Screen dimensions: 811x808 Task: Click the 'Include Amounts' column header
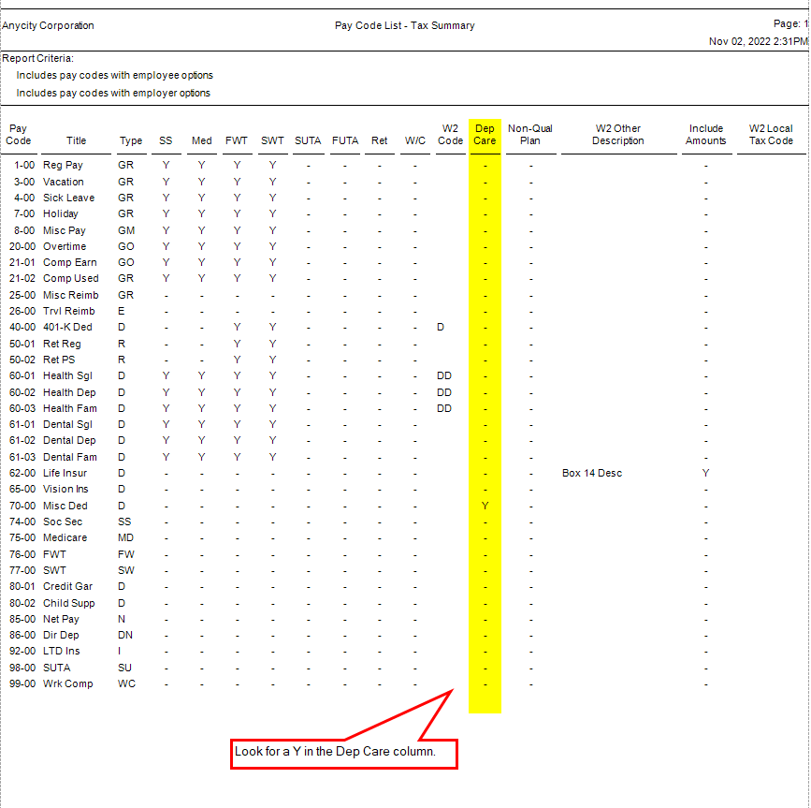tap(706, 135)
